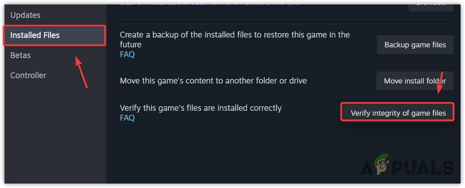
Task: Click the empty sidebar area below Controller
Action: (53, 134)
